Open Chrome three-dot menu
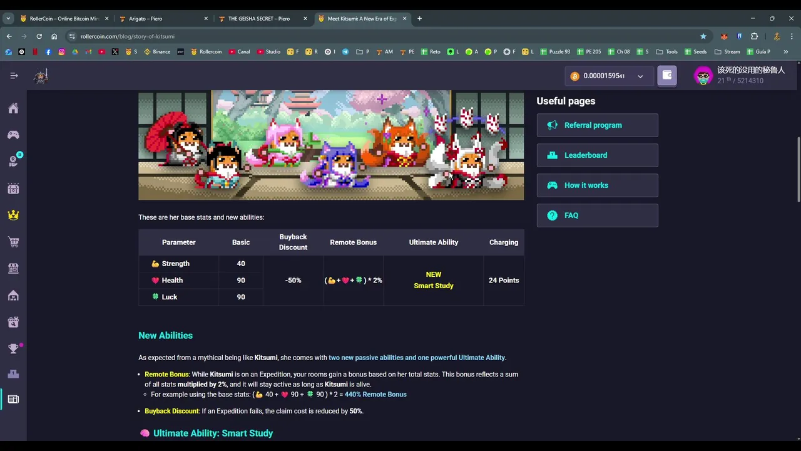 [x=792, y=36]
